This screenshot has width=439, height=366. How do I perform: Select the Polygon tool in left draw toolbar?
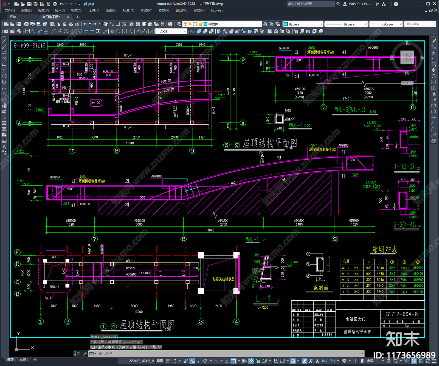pyautogui.click(x=4, y=58)
